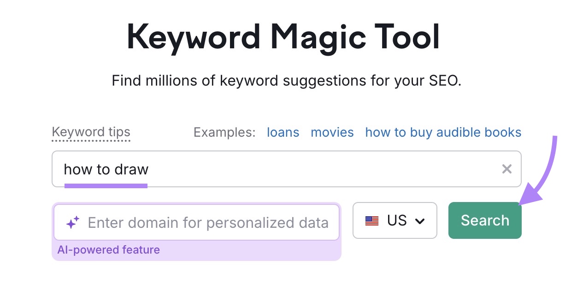This screenshot has width=577, height=289.
Task: Click the Keyword Magic Tool heading
Action: (283, 38)
